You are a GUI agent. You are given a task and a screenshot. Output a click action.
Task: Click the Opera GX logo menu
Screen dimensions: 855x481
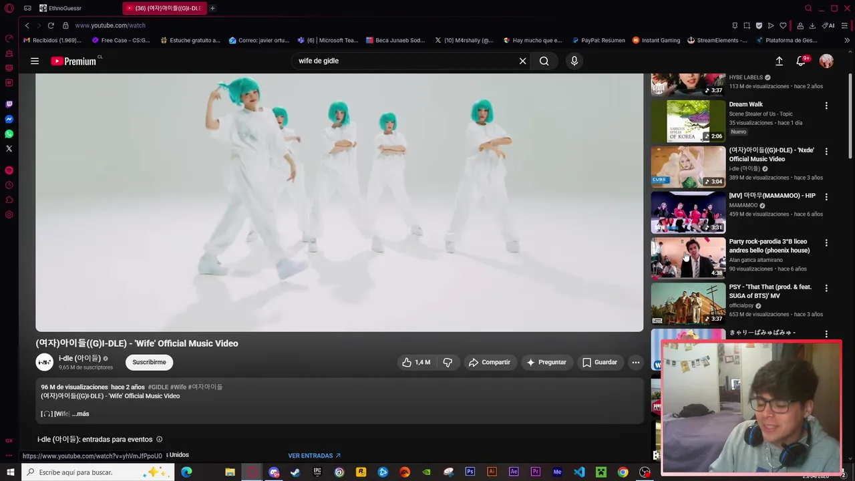coord(9,8)
